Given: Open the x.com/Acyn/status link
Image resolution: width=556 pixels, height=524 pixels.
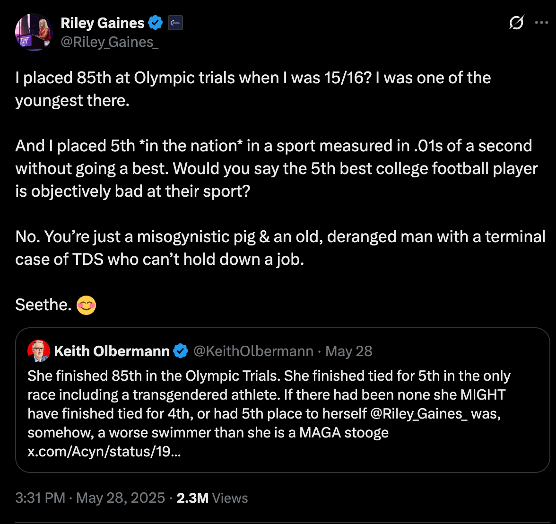Looking at the screenshot, I should (104, 451).
